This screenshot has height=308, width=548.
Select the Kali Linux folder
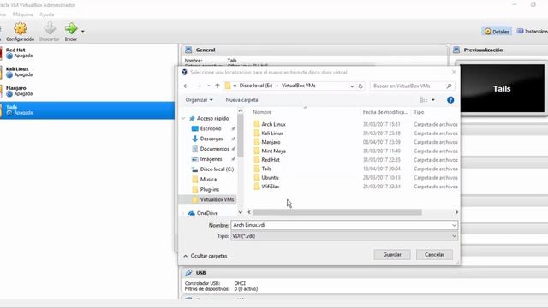[272, 133]
